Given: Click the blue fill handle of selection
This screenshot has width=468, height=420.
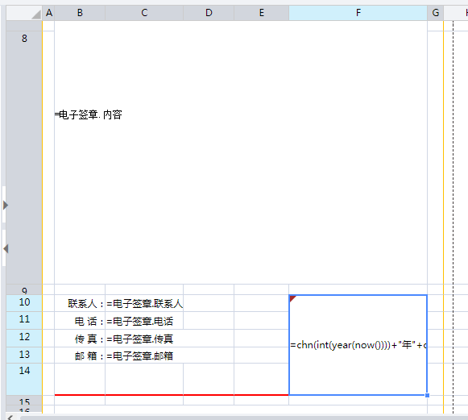Looking at the screenshot, I should [427, 395].
